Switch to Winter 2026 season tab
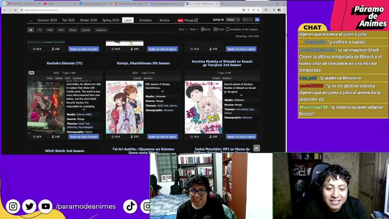389x219 pixels. (88, 20)
